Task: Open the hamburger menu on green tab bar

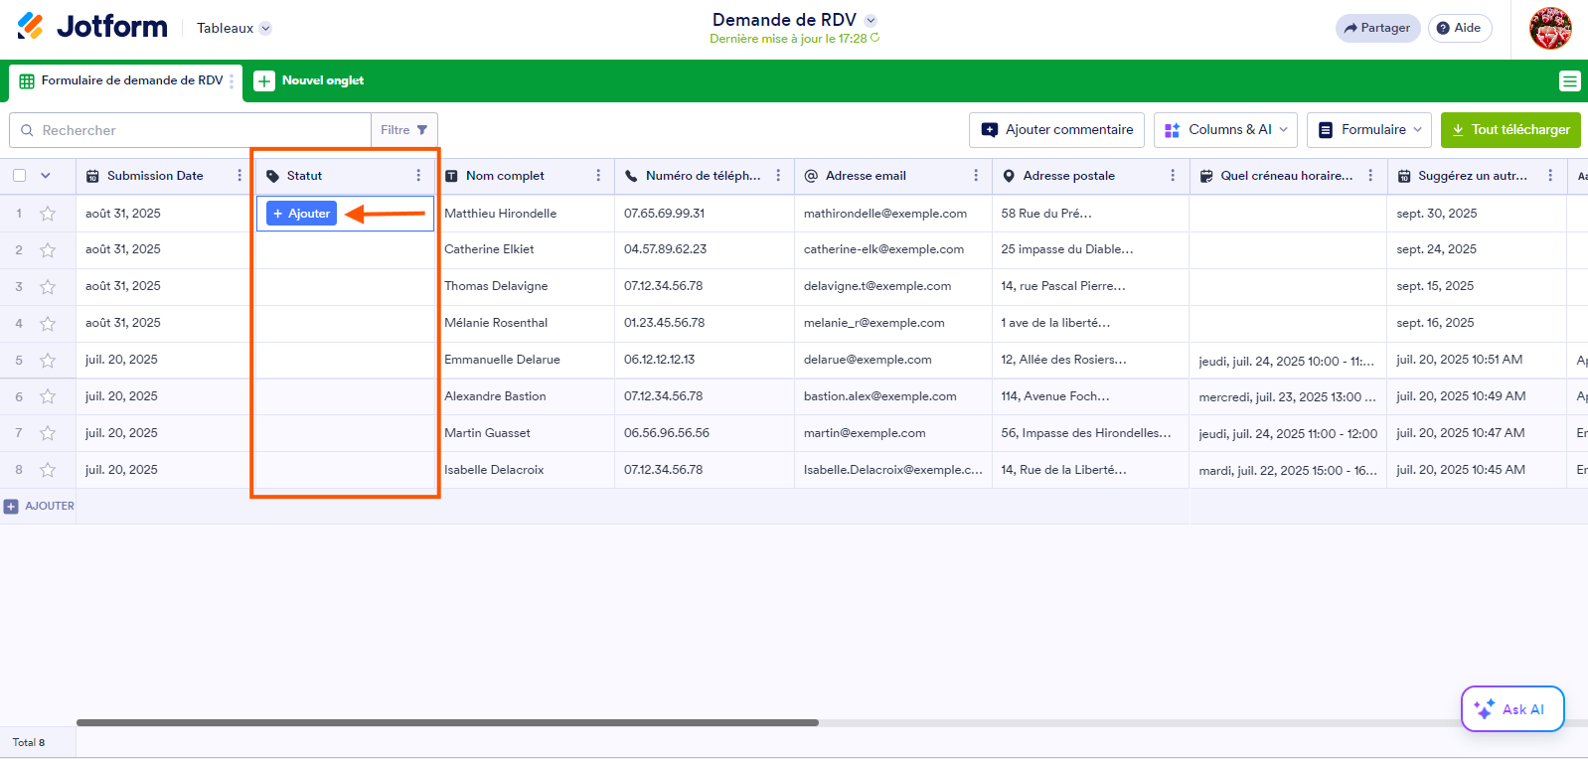Action: (x=1569, y=81)
